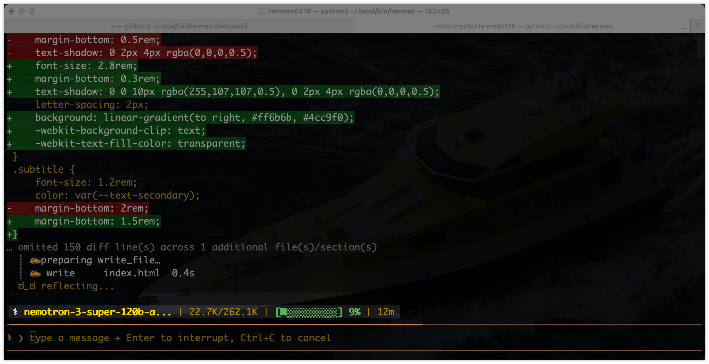Click the new tab plus button
The height and width of the screenshot is (364, 709).
pos(697,26)
